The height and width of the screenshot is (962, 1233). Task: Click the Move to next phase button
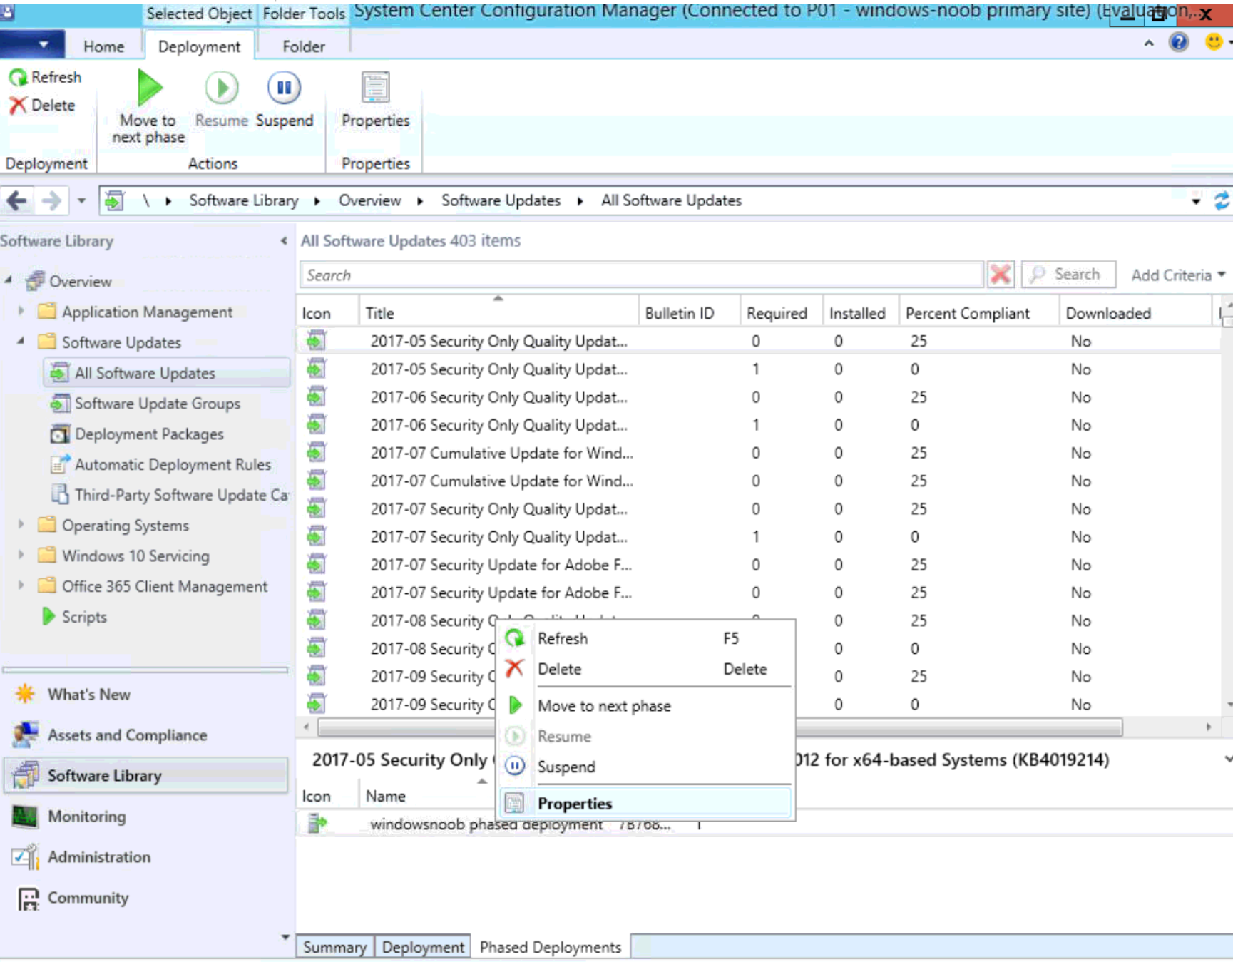coord(149,107)
